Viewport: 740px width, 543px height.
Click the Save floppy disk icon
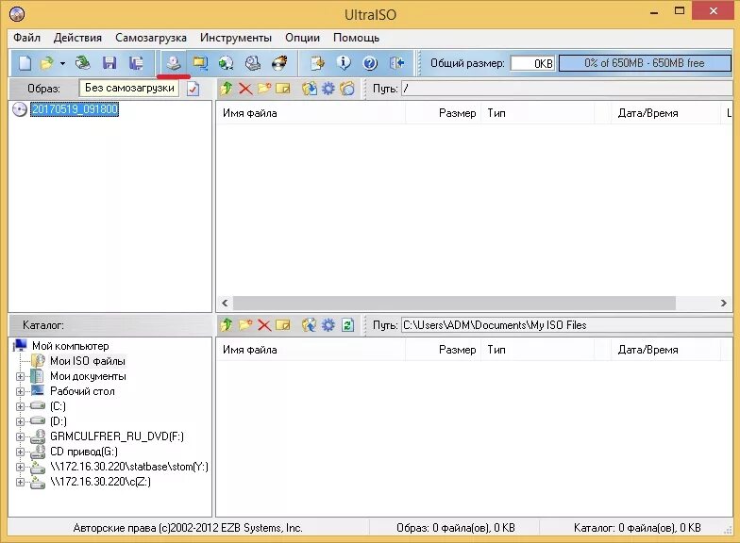point(109,62)
